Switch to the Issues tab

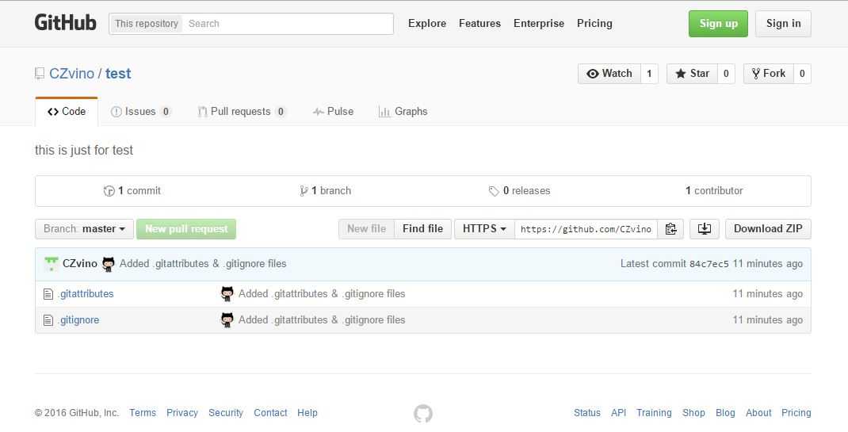[140, 112]
